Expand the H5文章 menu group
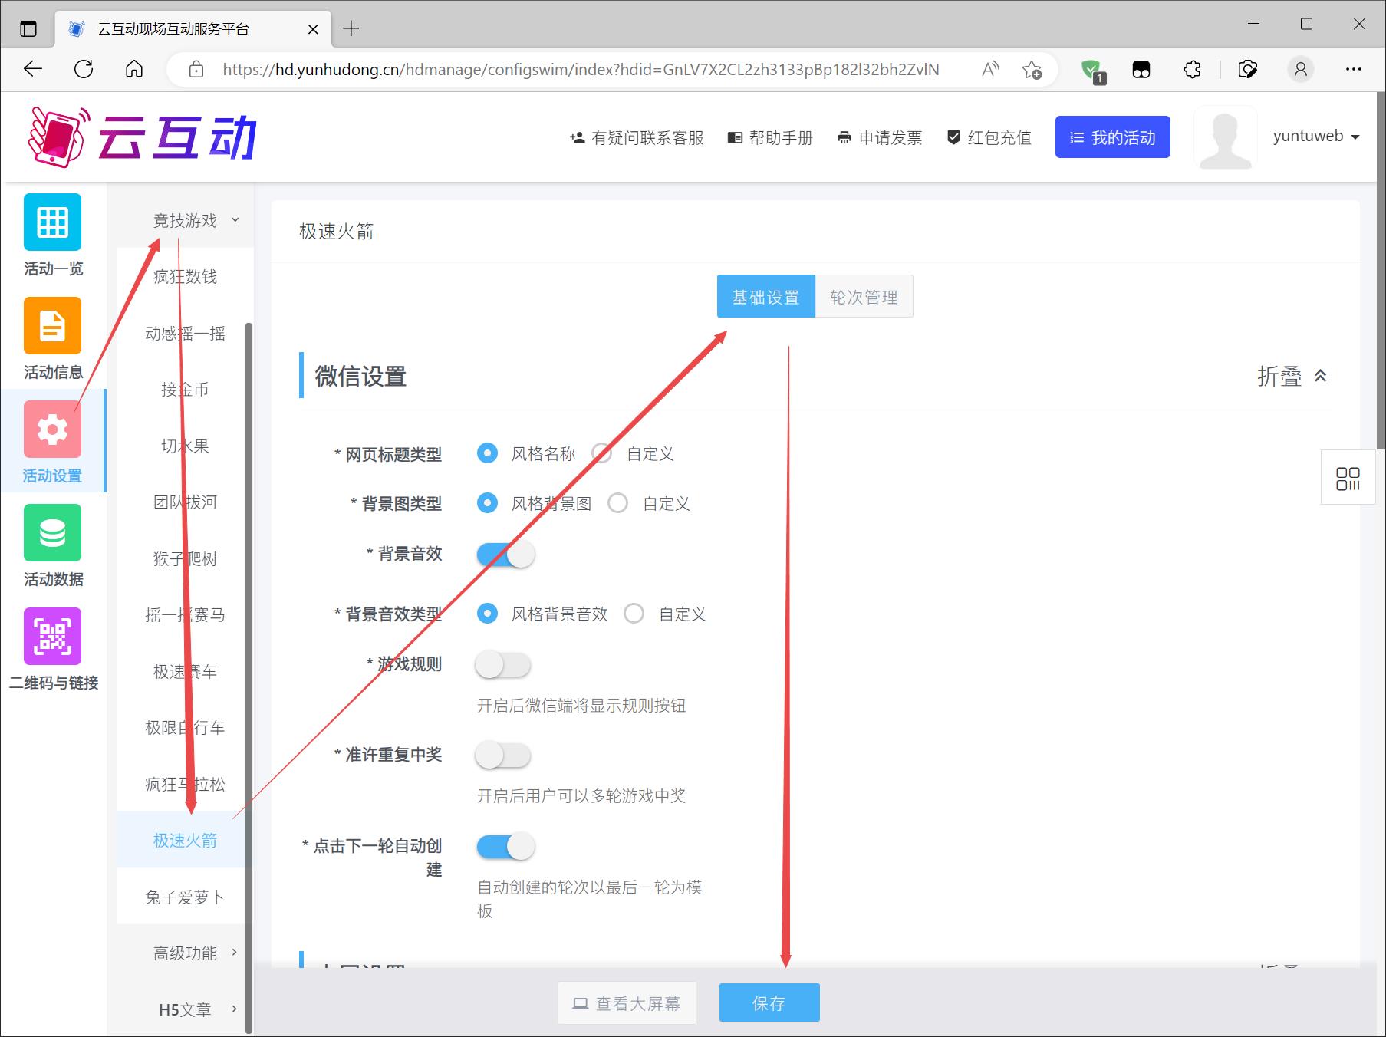The width and height of the screenshot is (1386, 1037). (185, 1009)
